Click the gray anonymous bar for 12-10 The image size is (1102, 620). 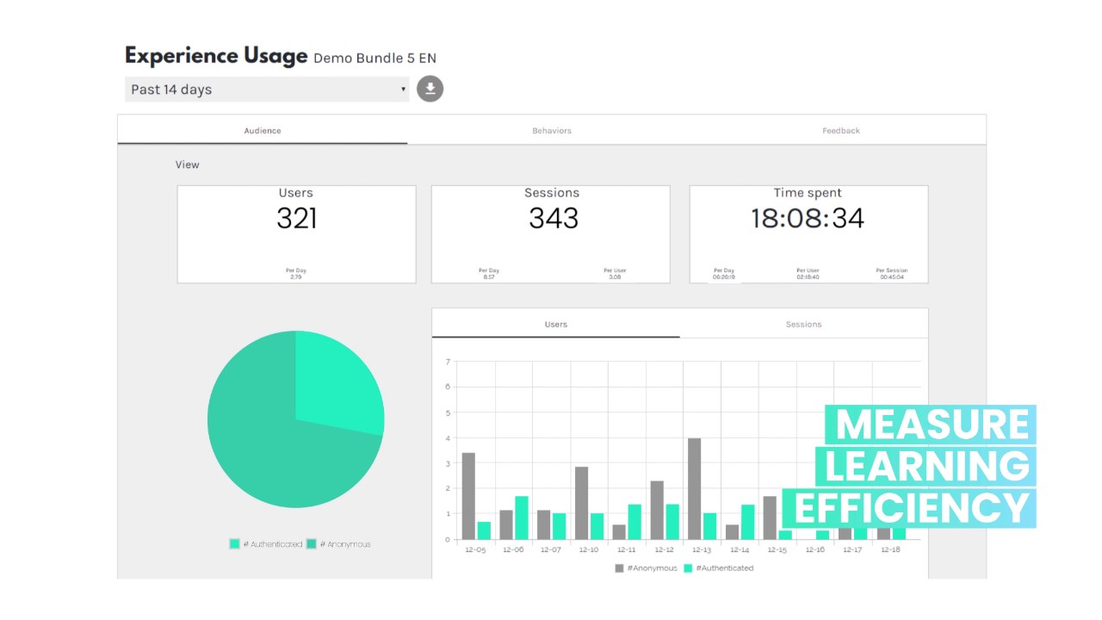(582, 503)
